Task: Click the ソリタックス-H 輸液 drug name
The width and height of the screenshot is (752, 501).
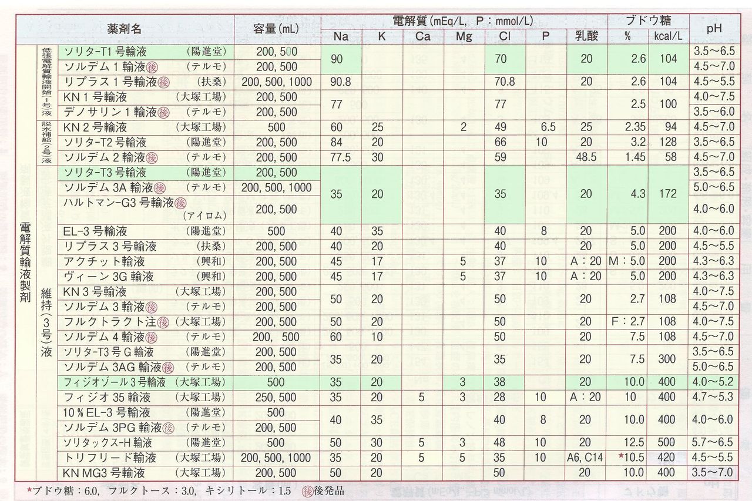Action: pos(108,442)
